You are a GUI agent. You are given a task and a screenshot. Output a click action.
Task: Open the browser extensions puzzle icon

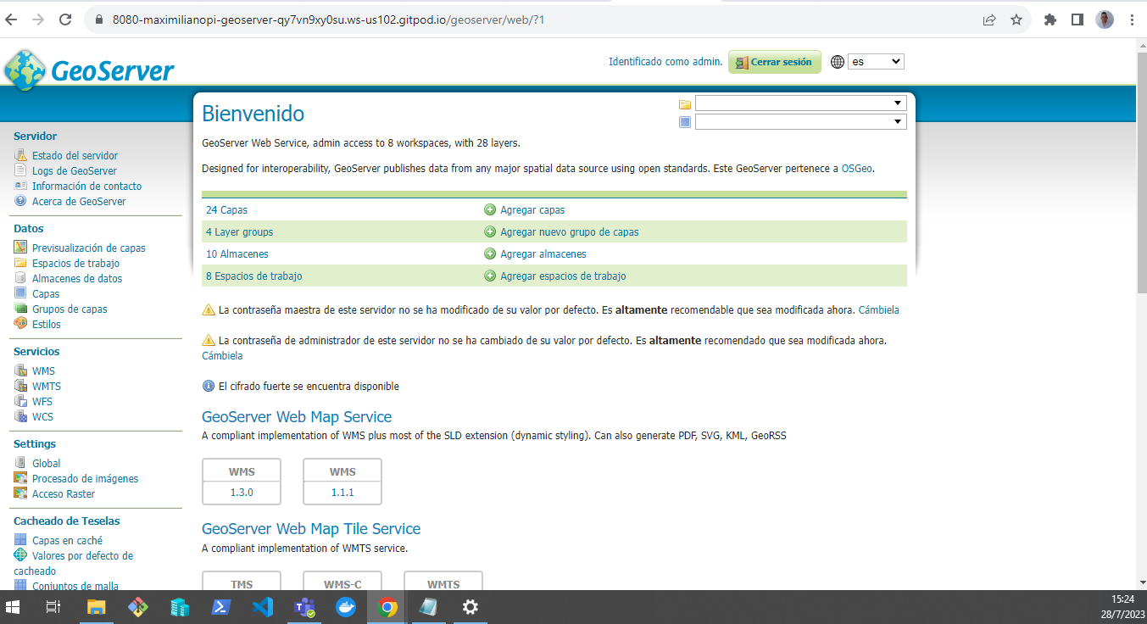click(x=1050, y=19)
